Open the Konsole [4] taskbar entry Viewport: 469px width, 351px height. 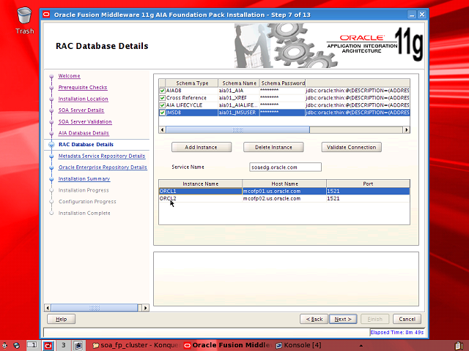pos(297,344)
